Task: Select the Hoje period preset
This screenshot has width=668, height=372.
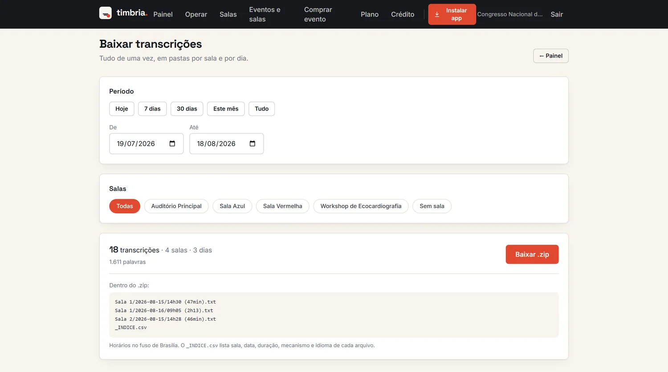Action: [x=122, y=109]
